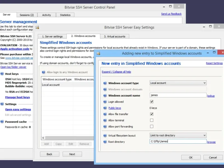Click the Root directory text field
The height and width of the screenshot is (168, 224).
(x=178, y=142)
